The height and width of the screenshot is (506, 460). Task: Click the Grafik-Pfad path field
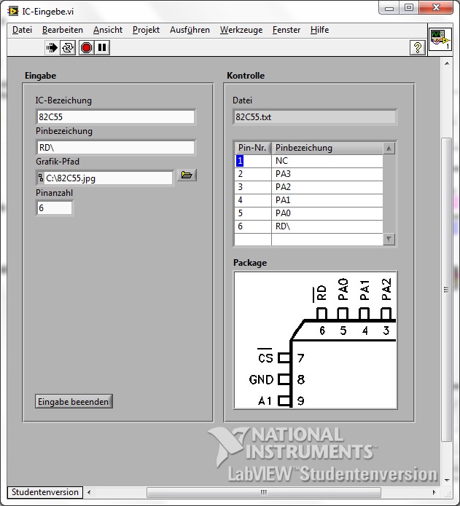[x=109, y=178]
